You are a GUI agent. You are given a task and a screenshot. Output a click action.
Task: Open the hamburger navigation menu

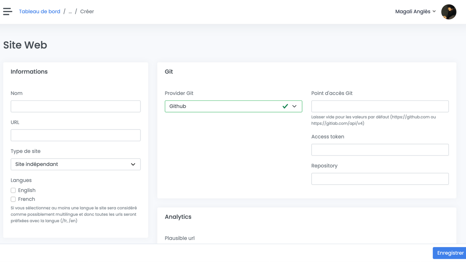[x=8, y=12]
